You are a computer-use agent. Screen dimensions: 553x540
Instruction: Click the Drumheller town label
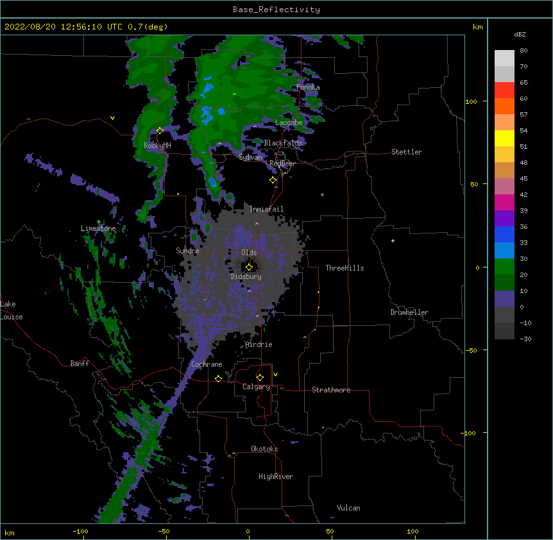pyautogui.click(x=409, y=312)
